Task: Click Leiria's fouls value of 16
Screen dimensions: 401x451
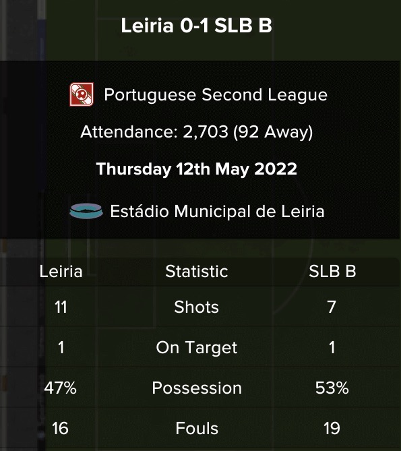Action: point(61,429)
